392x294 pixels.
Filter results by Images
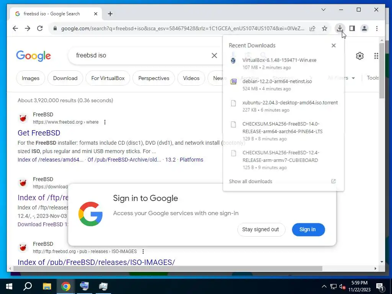tap(31, 78)
